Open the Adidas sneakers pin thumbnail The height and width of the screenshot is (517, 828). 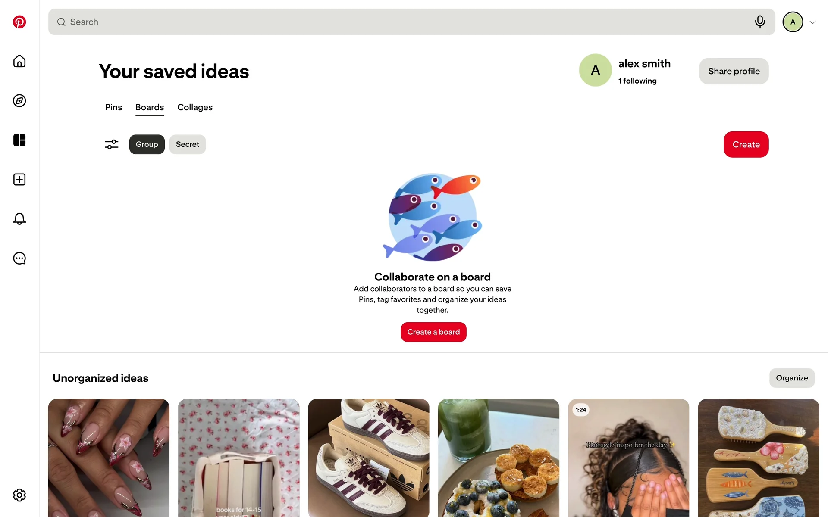tap(369, 458)
